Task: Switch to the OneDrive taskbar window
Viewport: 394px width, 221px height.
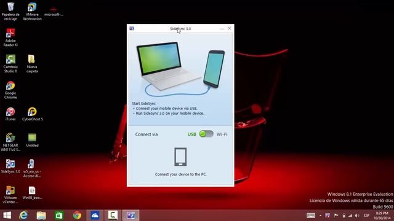Action: [95, 215]
